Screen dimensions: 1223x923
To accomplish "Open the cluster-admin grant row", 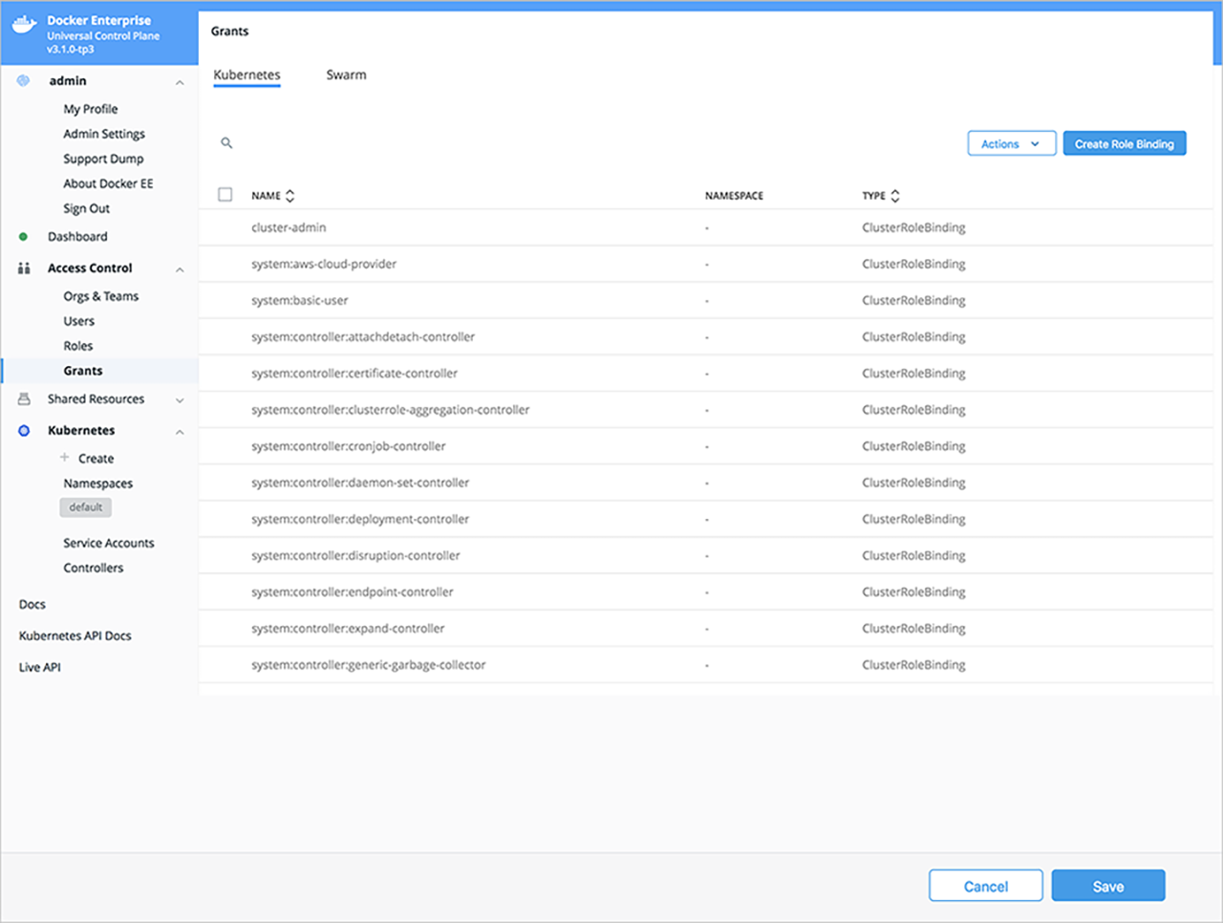I will pyautogui.click(x=289, y=227).
